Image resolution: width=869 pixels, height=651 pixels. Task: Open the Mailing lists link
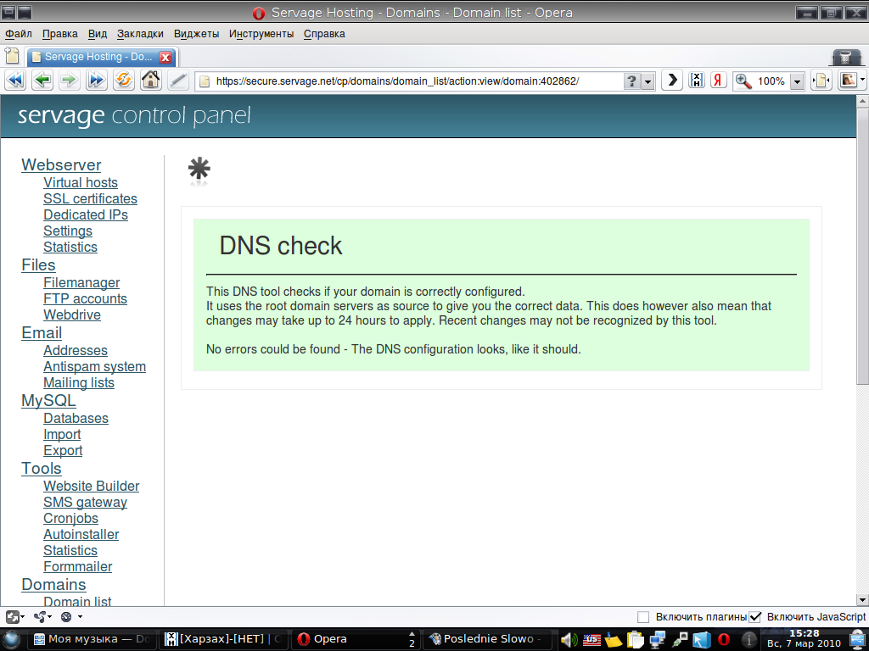(x=79, y=383)
